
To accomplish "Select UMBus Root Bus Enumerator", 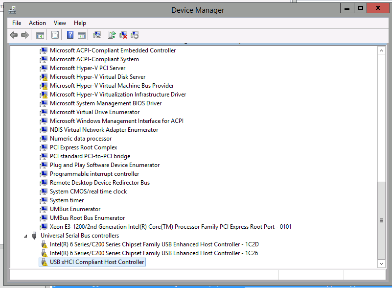I will point(87,218).
